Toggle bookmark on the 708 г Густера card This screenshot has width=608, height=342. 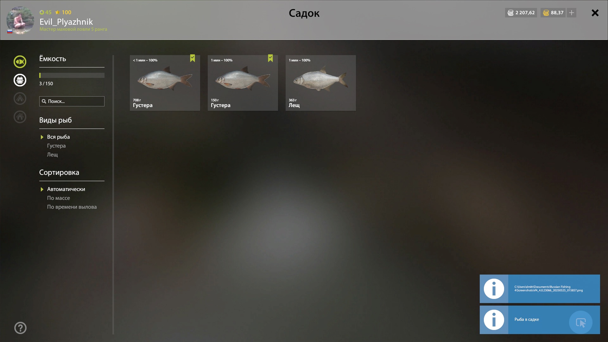[193, 58]
